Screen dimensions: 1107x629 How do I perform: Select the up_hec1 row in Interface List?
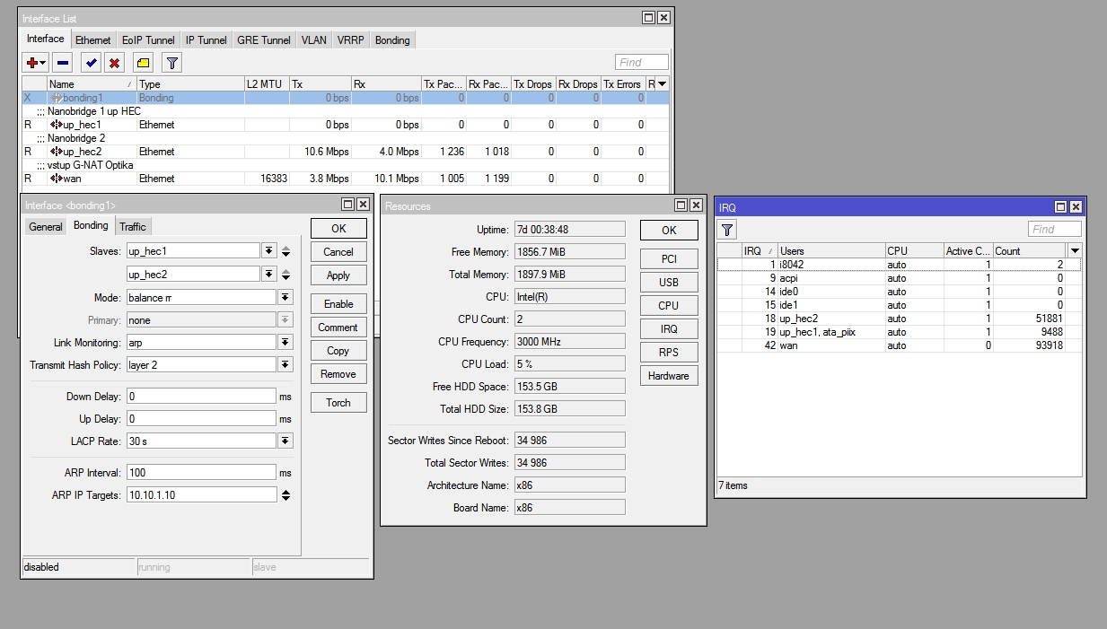(346, 125)
